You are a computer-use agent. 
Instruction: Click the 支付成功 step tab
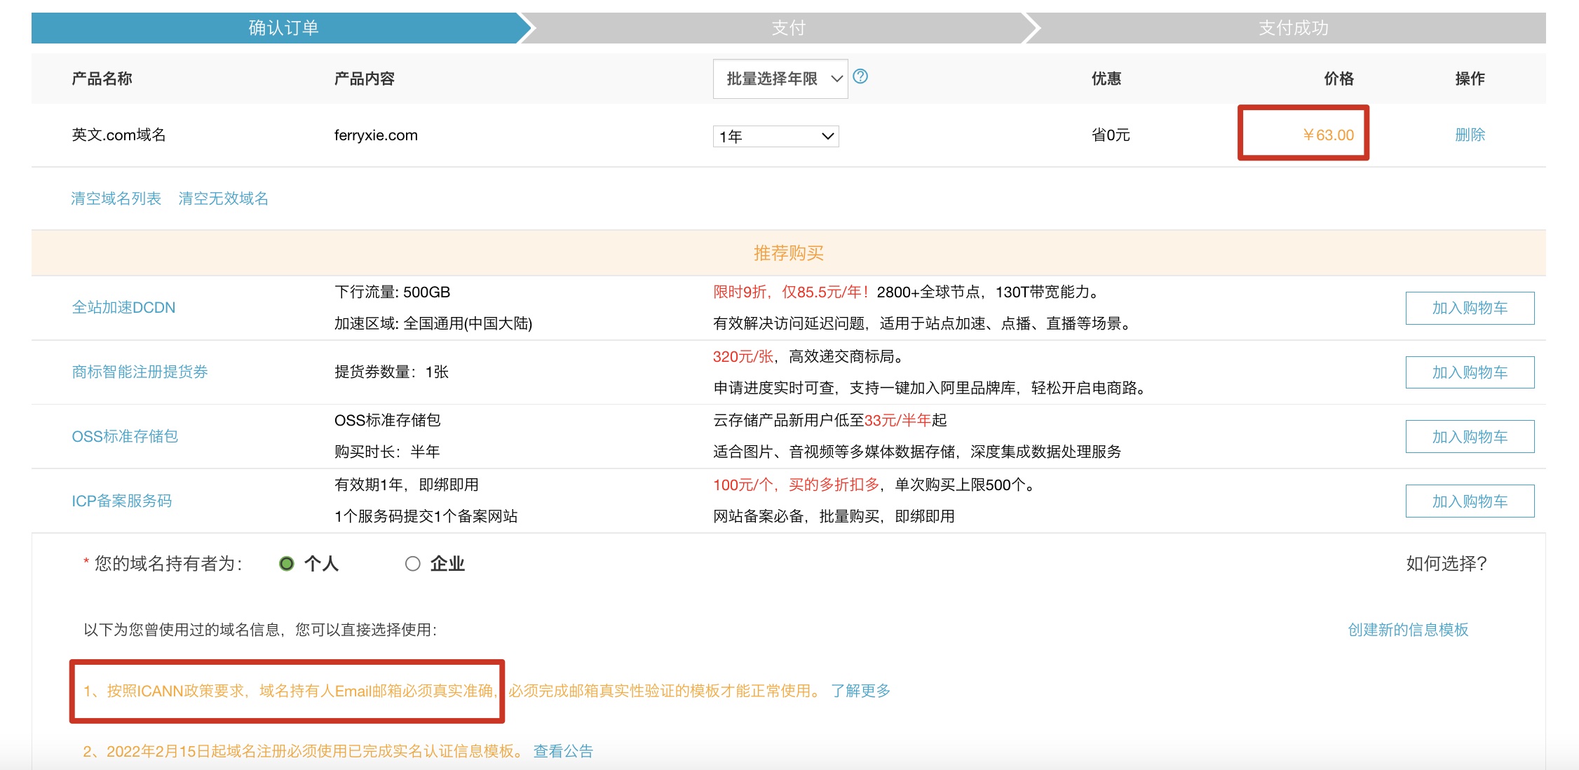tap(1293, 28)
